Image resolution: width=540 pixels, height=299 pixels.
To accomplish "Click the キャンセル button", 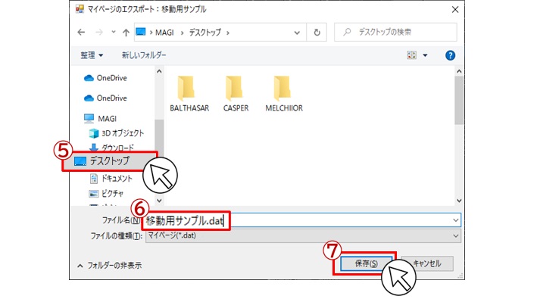I will click(x=427, y=263).
